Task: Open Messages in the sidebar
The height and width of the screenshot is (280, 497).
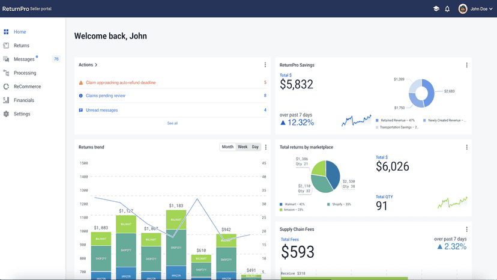Action: coord(24,59)
